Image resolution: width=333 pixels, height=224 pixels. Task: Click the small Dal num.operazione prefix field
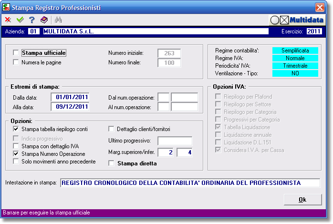coord(164,97)
